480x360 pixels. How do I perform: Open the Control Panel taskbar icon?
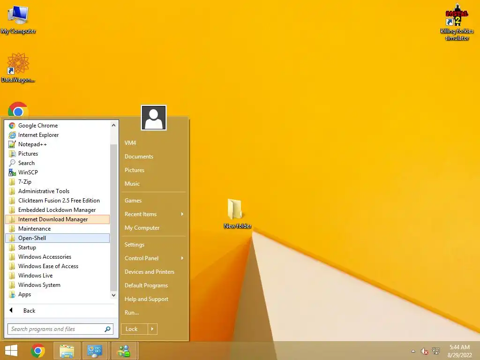(x=94, y=351)
